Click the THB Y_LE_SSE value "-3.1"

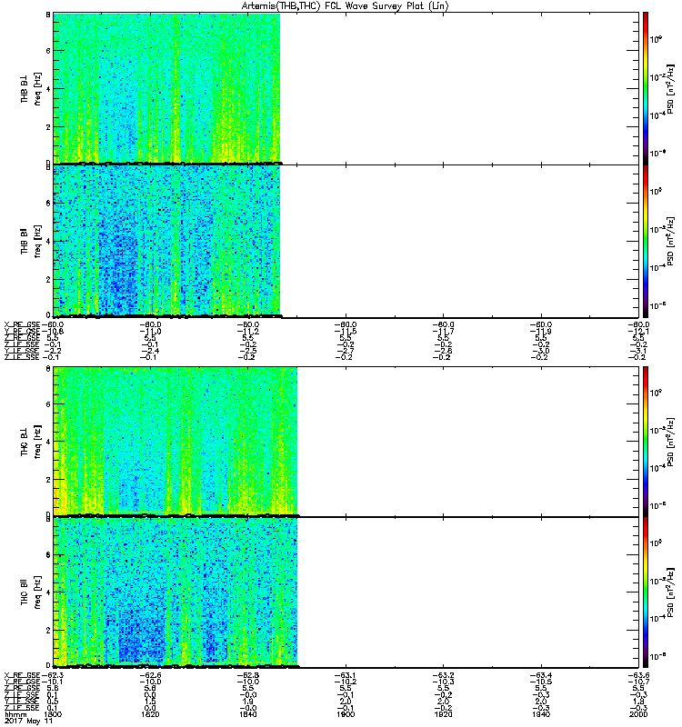(x=638, y=352)
